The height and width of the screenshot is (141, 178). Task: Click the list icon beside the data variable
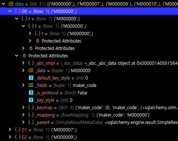tap(11, 4)
